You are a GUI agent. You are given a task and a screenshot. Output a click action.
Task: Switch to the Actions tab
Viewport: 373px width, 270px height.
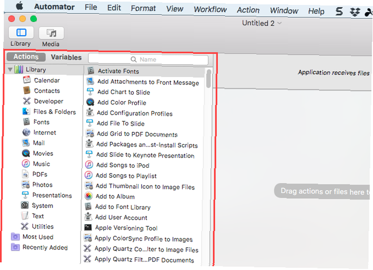pos(26,57)
